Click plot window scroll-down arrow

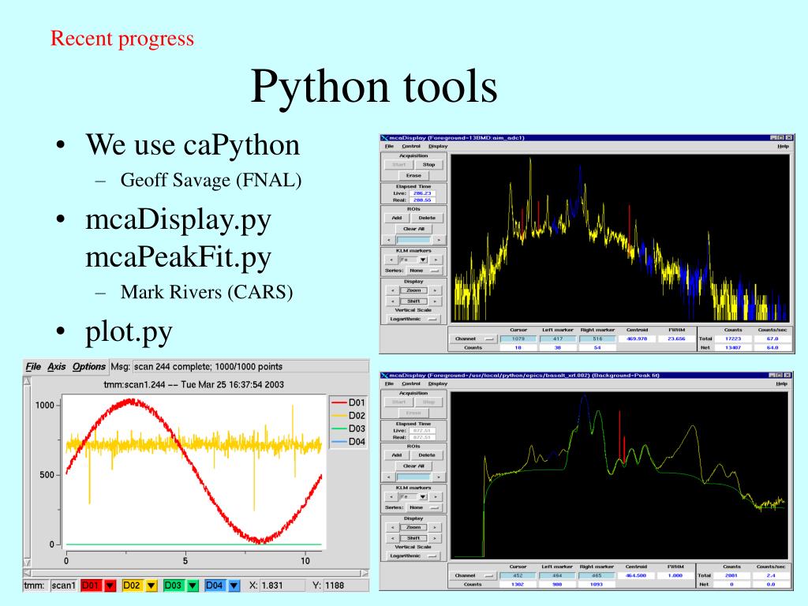click(28, 563)
